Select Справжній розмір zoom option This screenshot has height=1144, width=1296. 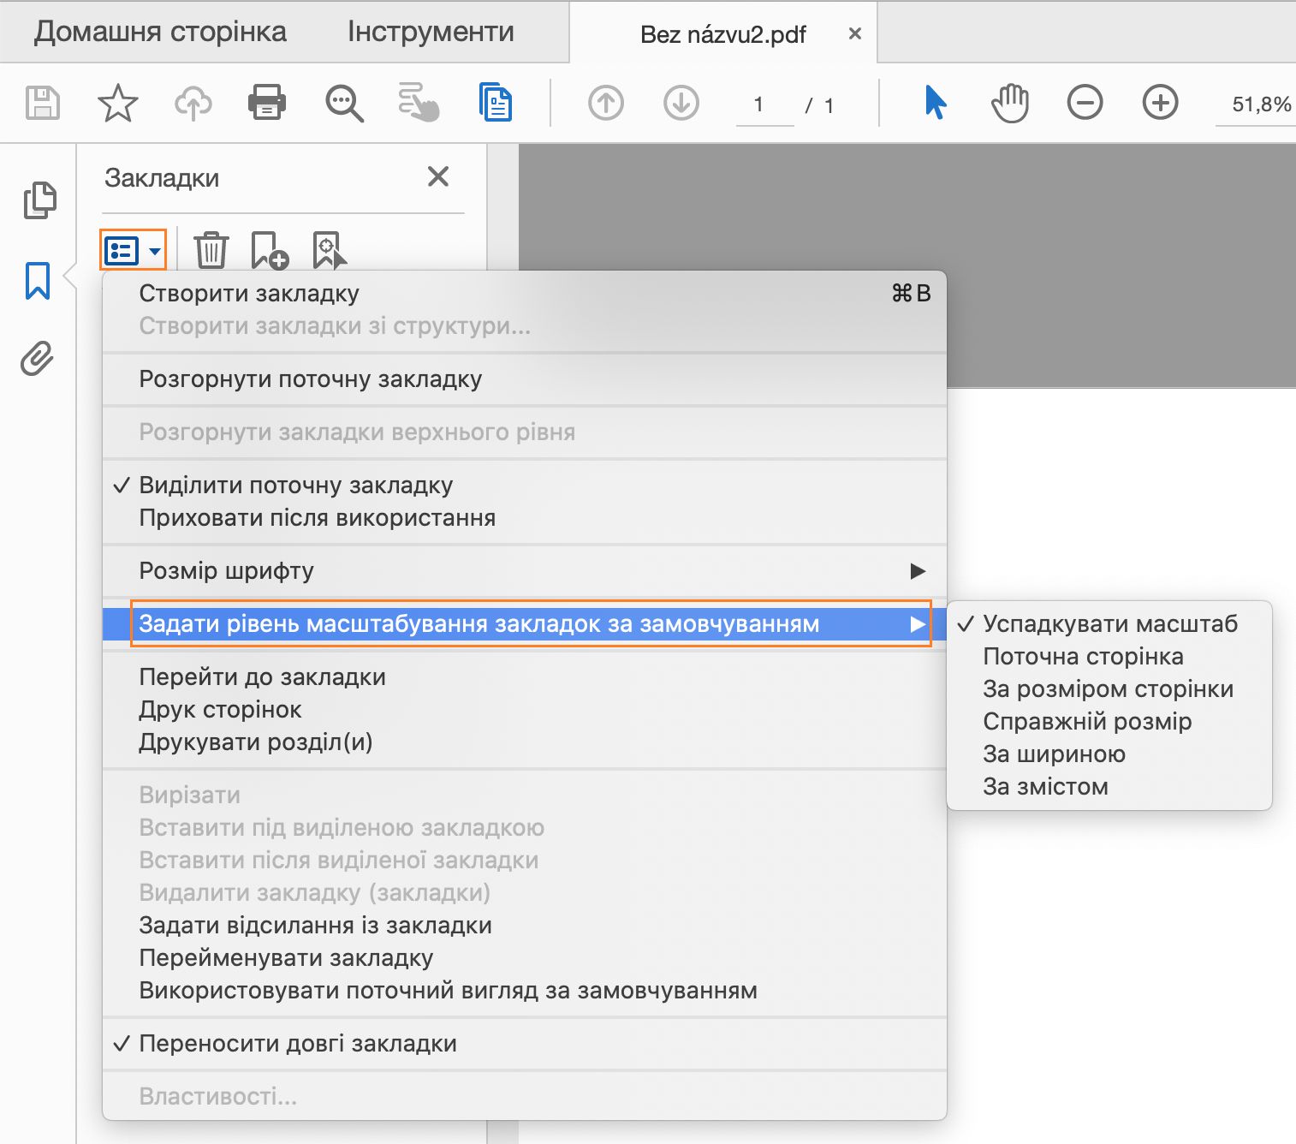pos(1109,722)
